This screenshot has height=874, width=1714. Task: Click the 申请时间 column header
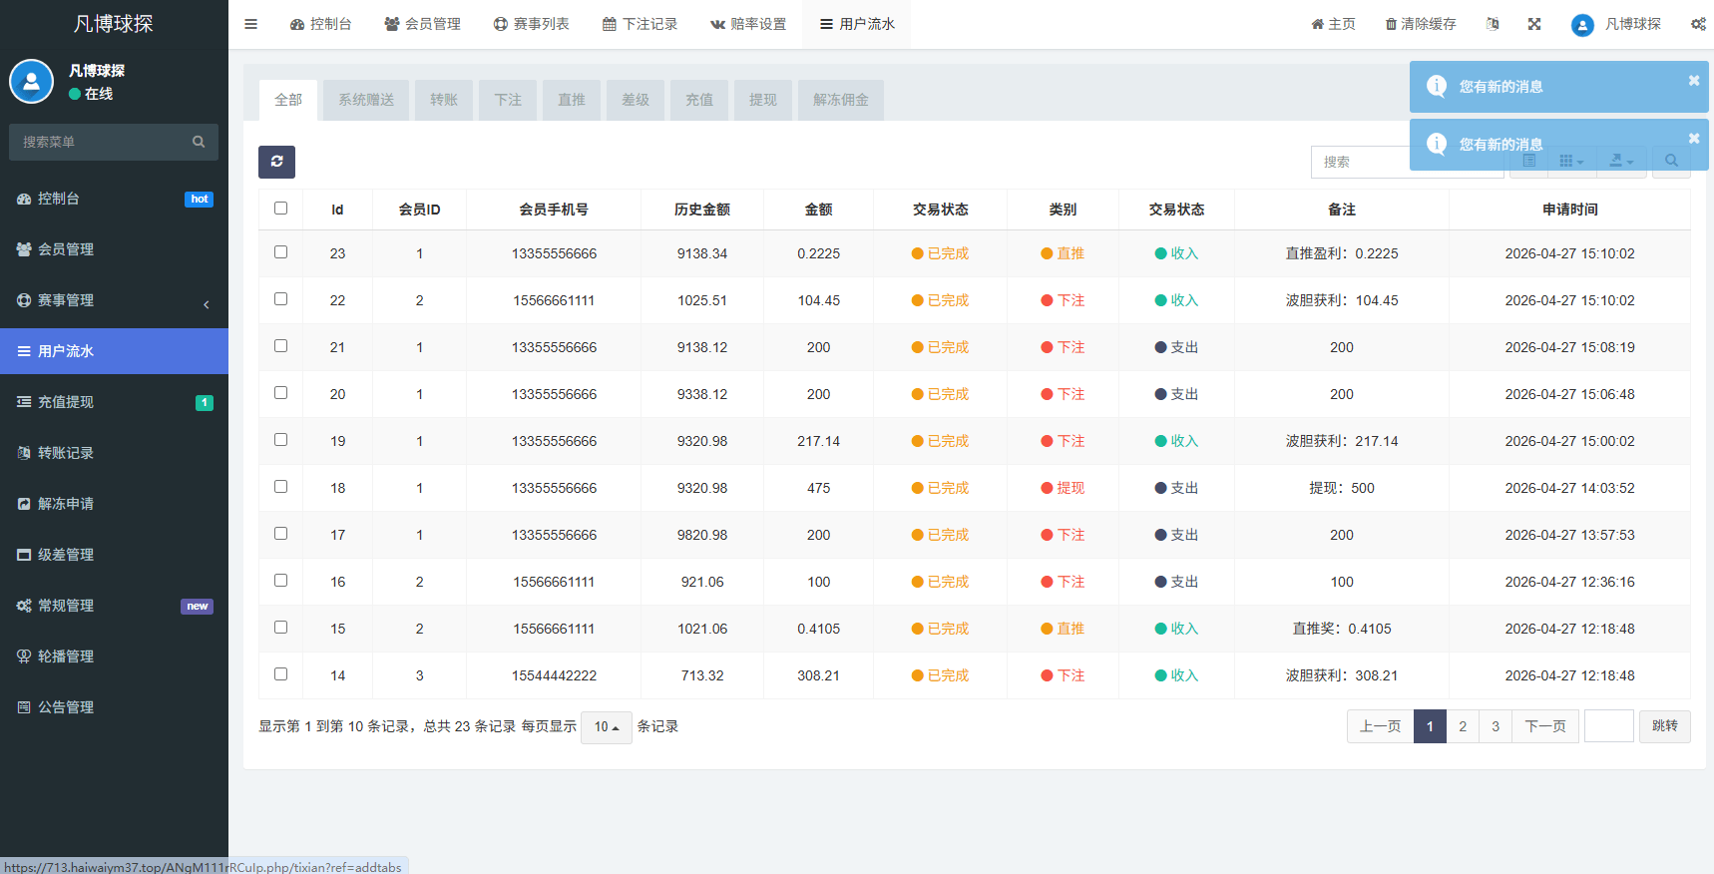(1569, 210)
